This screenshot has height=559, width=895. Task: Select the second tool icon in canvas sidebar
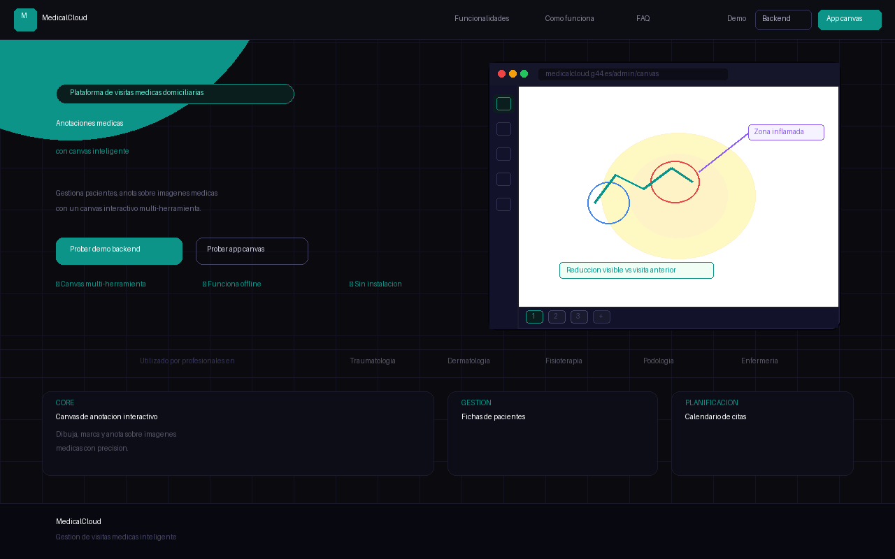[x=503, y=129]
